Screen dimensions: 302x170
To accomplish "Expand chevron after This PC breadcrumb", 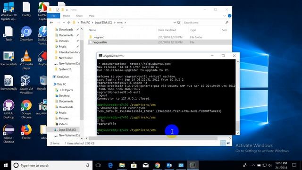I will [92, 23].
